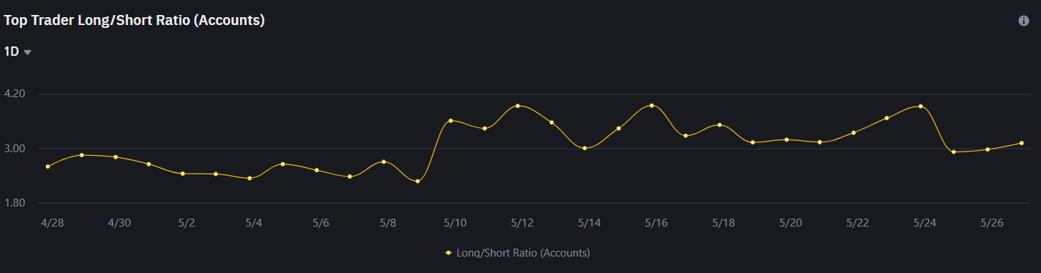Screen dimensions: 1041x273
Task: Select the data point at 5/18
Action: pos(719,125)
